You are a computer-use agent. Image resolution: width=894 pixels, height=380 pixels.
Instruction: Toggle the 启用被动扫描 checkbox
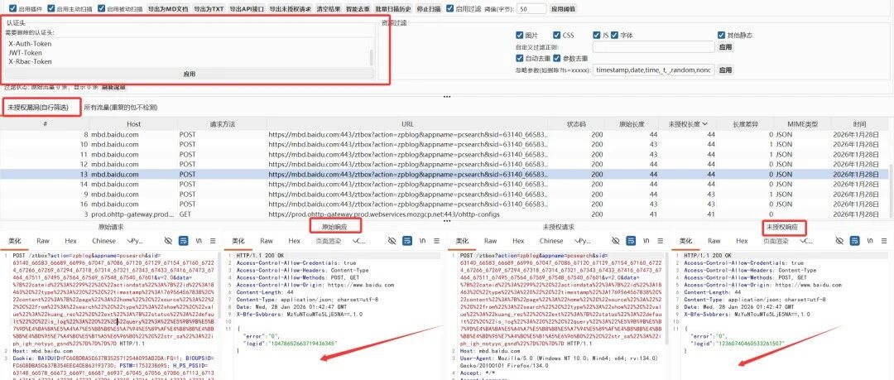102,8
